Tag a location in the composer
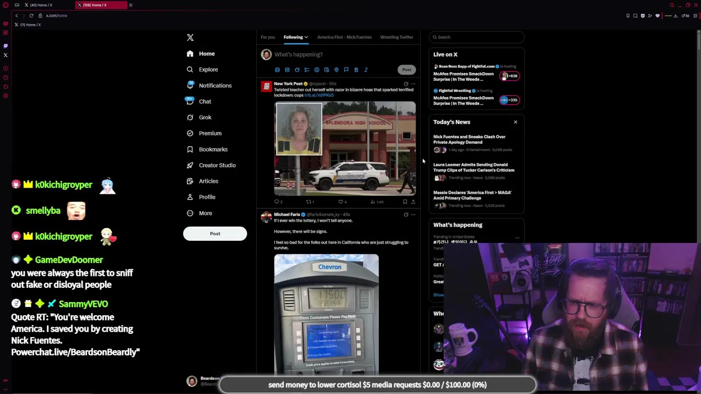701x394 pixels. (x=336, y=70)
